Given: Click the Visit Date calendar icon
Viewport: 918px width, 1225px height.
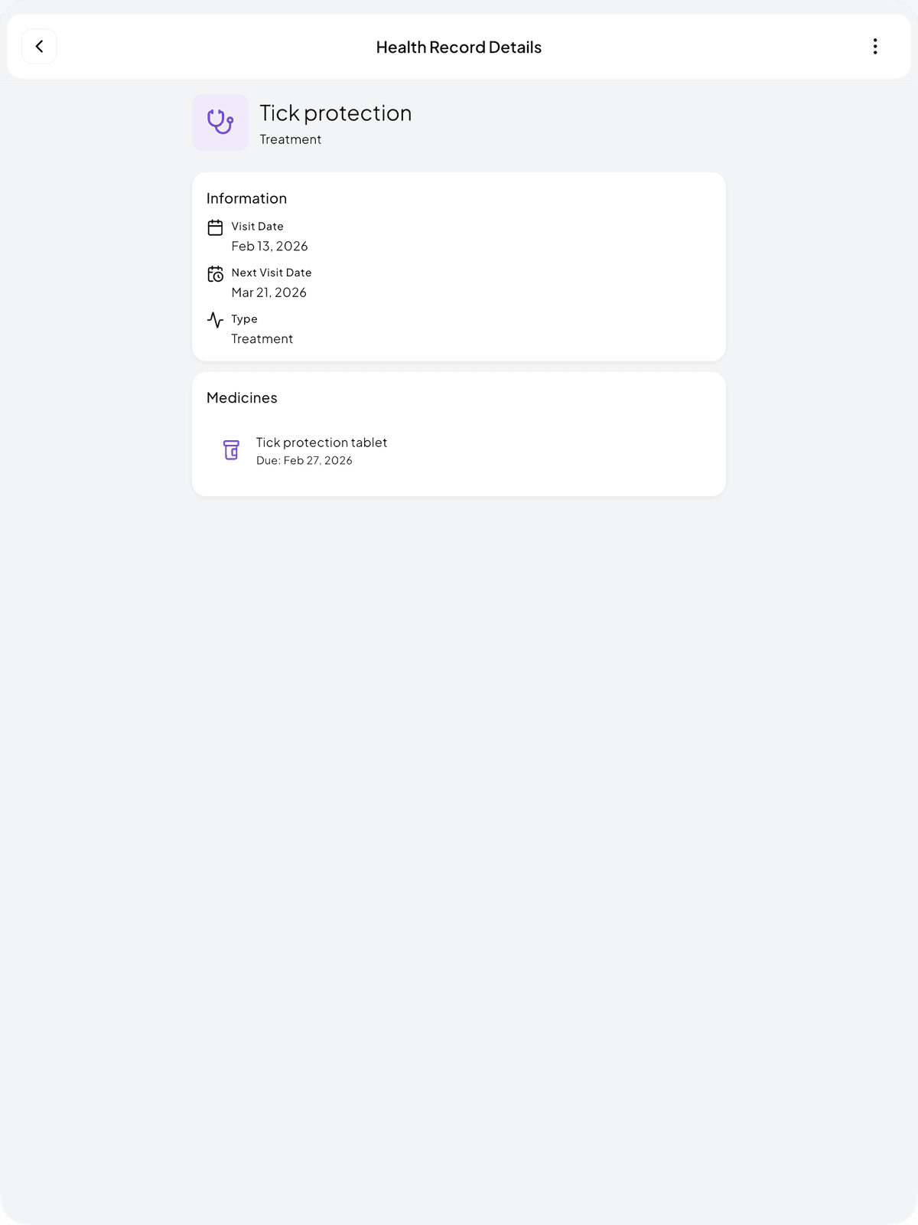Looking at the screenshot, I should click(215, 227).
